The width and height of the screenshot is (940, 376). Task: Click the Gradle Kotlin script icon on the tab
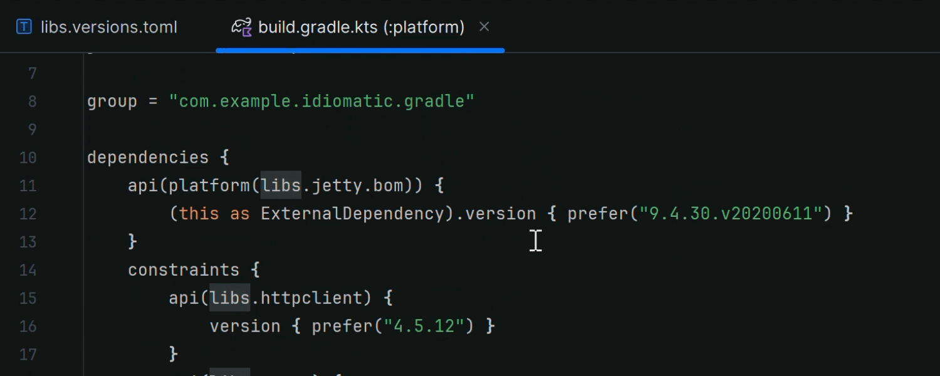pos(241,27)
